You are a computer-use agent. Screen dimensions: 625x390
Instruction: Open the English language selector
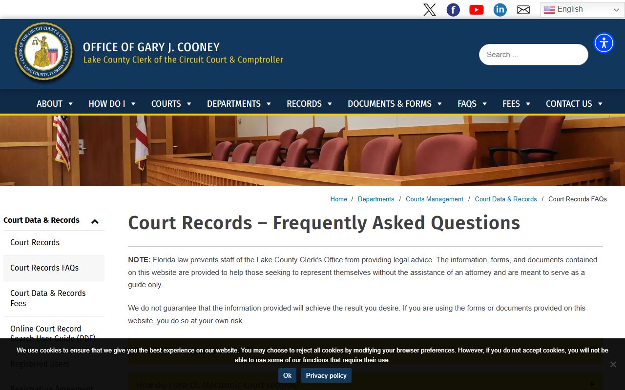583,9
